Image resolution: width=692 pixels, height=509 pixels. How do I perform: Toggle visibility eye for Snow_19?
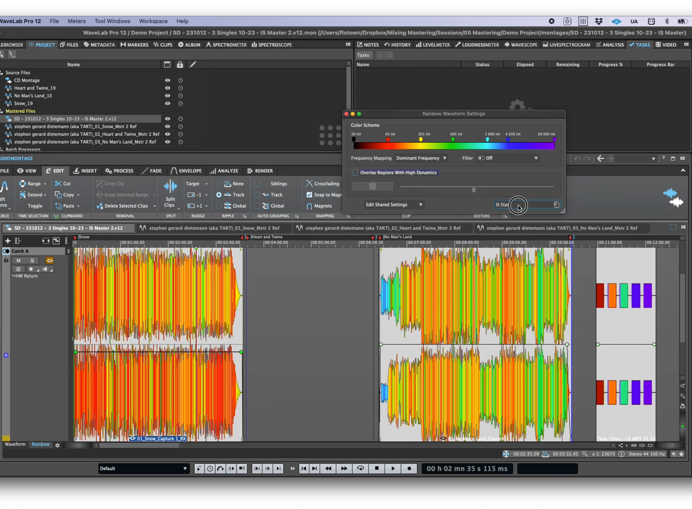point(167,103)
